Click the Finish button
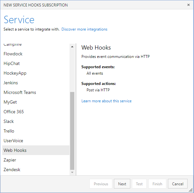Viewport: 194px width, 193px height. pyautogui.click(x=157, y=184)
